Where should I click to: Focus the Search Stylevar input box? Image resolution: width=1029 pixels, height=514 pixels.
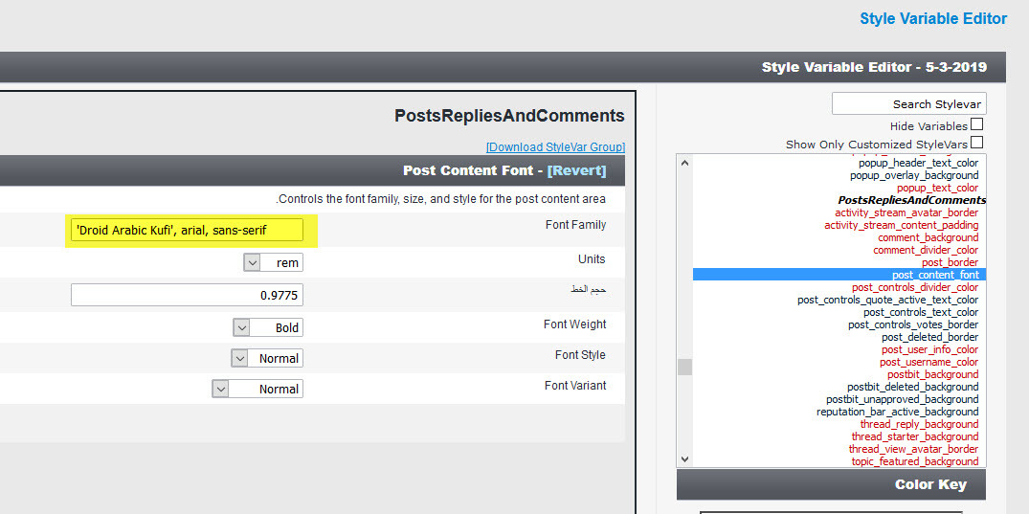pos(907,103)
